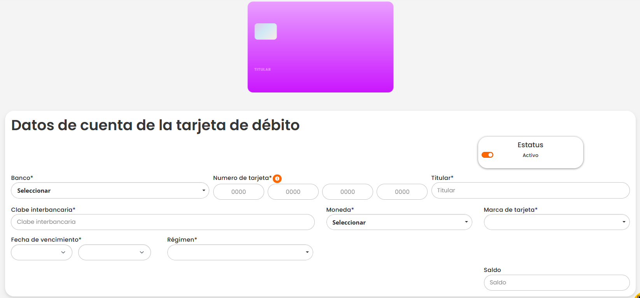The width and height of the screenshot is (640, 298).
Task: Expand the Régimen dropdown
Action: click(x=240, y=253)
